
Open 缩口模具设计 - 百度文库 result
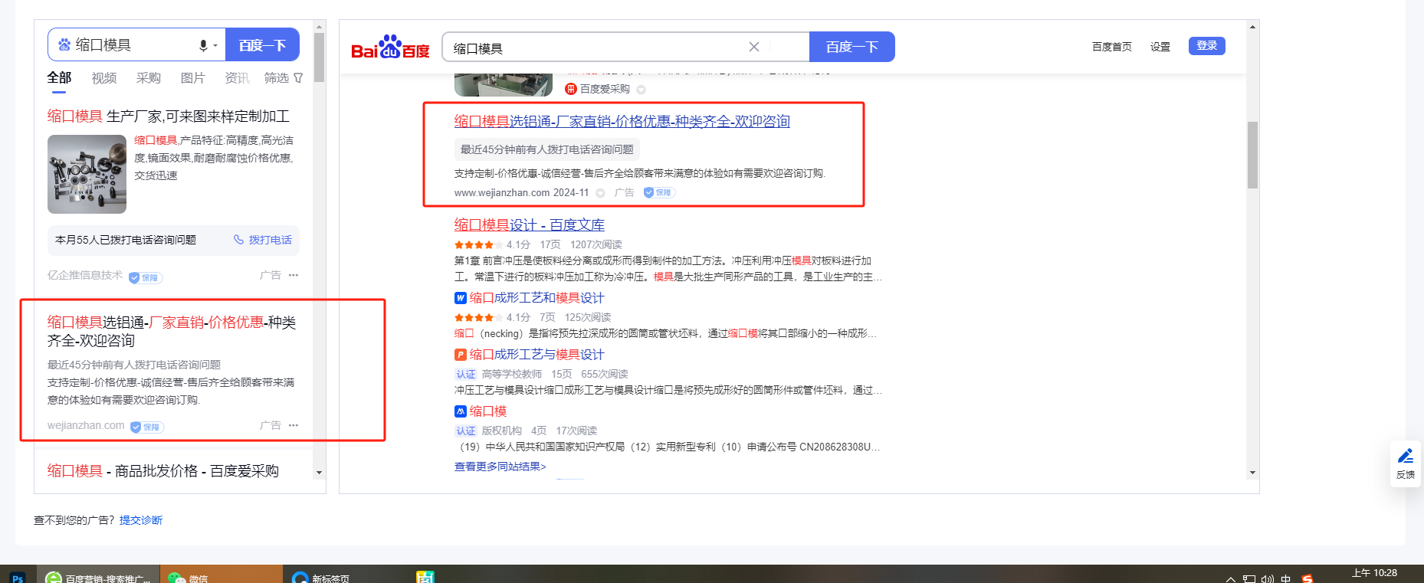tap(530, 224)
